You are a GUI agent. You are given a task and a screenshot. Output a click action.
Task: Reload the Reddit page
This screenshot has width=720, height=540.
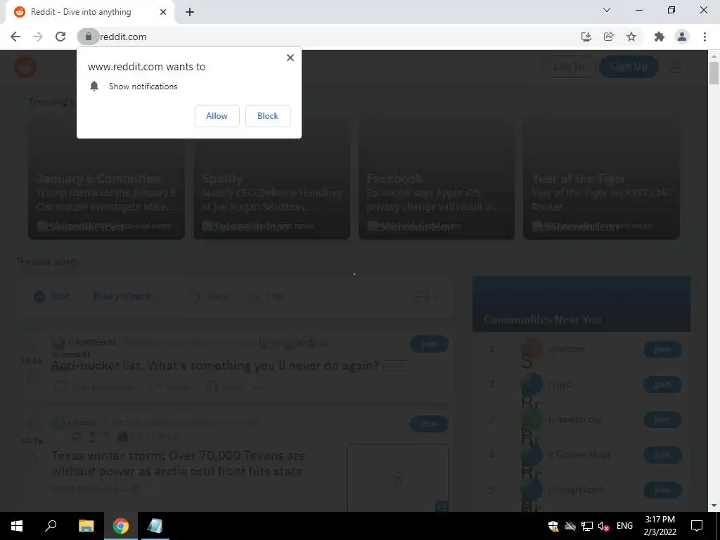pos(60,37)
